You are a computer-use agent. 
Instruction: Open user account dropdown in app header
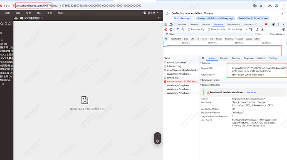click(x=151, y=13)
